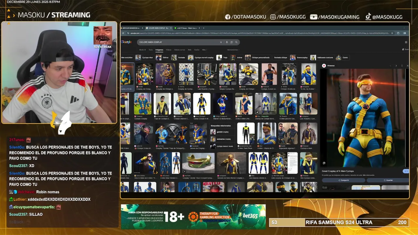Image resolution: width=418 pixels, height=235 pixels.
Task: Expand the Más search categories dropdown
Action: 204,50
